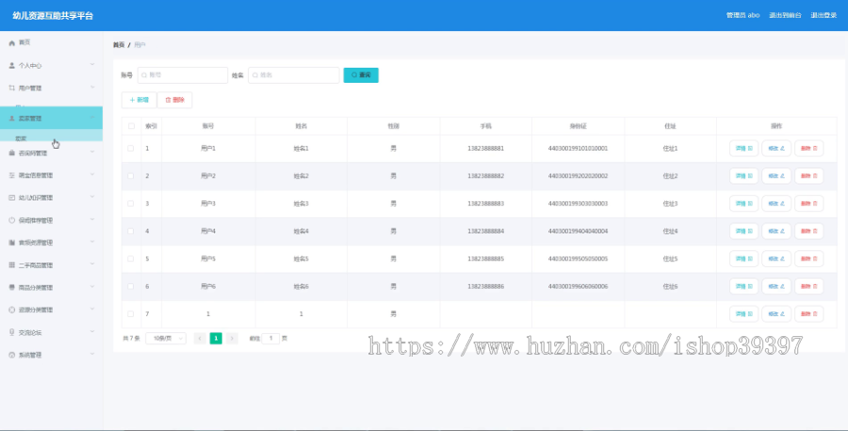Click the icon of the sidebar item below 卖家
848x431 pixels.
point(12,152)
